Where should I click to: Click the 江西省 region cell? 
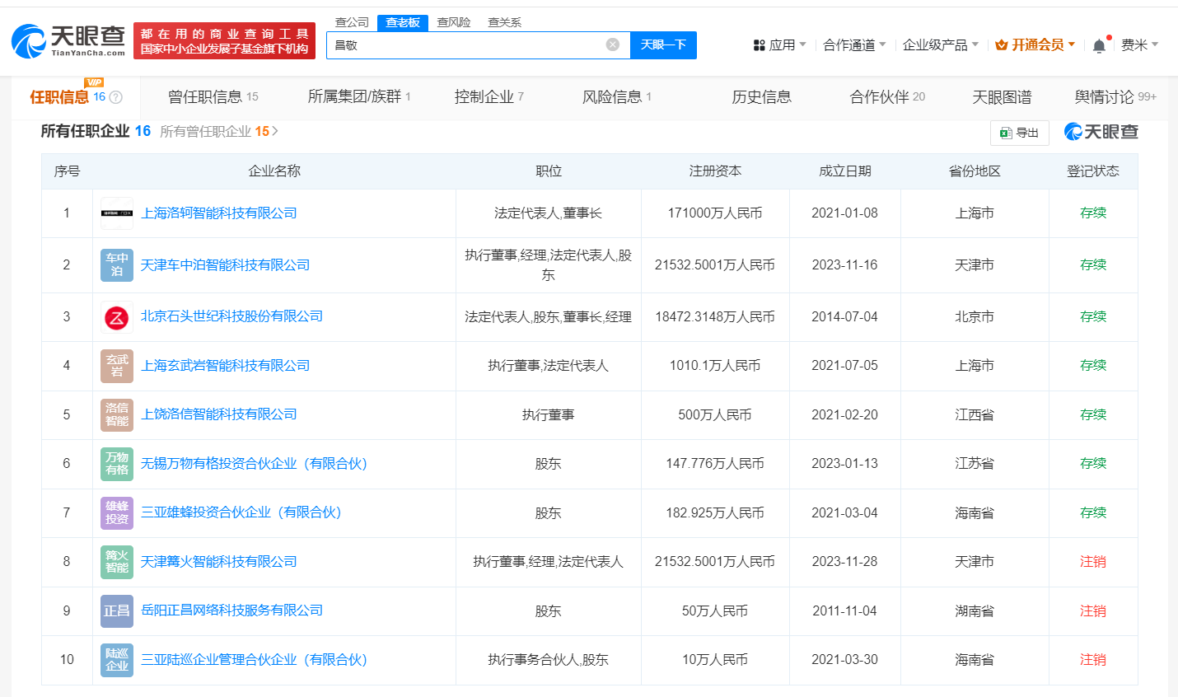click(x=975, y=415)
